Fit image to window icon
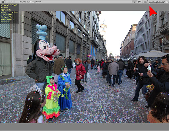Image resolution: width=169 pixels, height=131 pixels. pyautogui.click(x=150, y=1)
